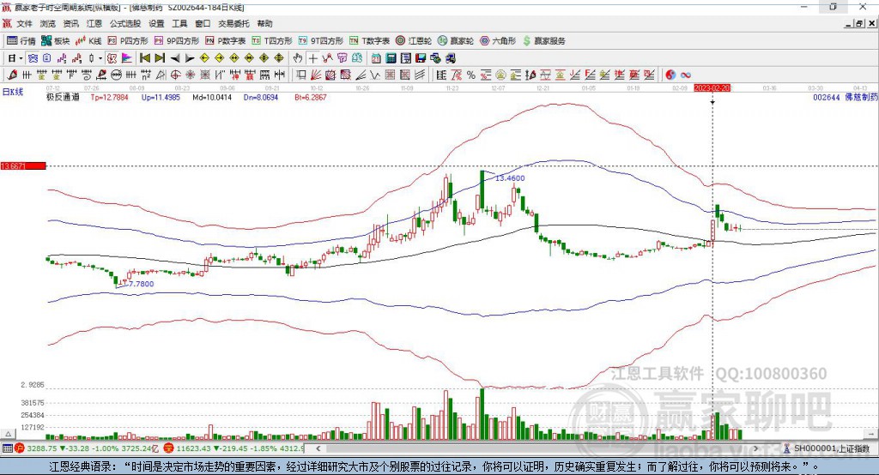879x475 pixels.
Task: Open the calendar date icon
Action: click(x=376, y=58)
